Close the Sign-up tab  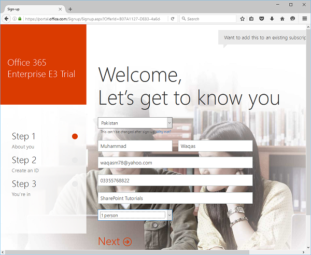pyautogui.click(x=60, y=9)
